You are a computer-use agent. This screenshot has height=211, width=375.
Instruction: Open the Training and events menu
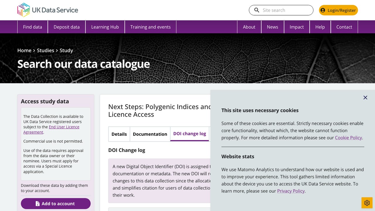[151, 27]
